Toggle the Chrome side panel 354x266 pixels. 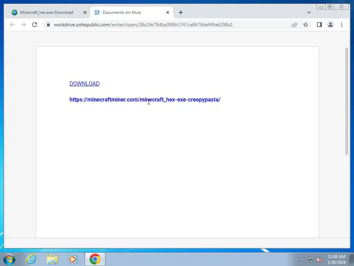pos(319,25)
